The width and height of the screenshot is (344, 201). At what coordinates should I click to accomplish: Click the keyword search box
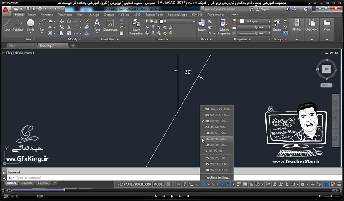226,9
